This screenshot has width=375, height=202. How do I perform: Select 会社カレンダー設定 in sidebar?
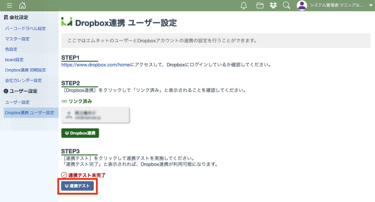click(x=23, y=80)
